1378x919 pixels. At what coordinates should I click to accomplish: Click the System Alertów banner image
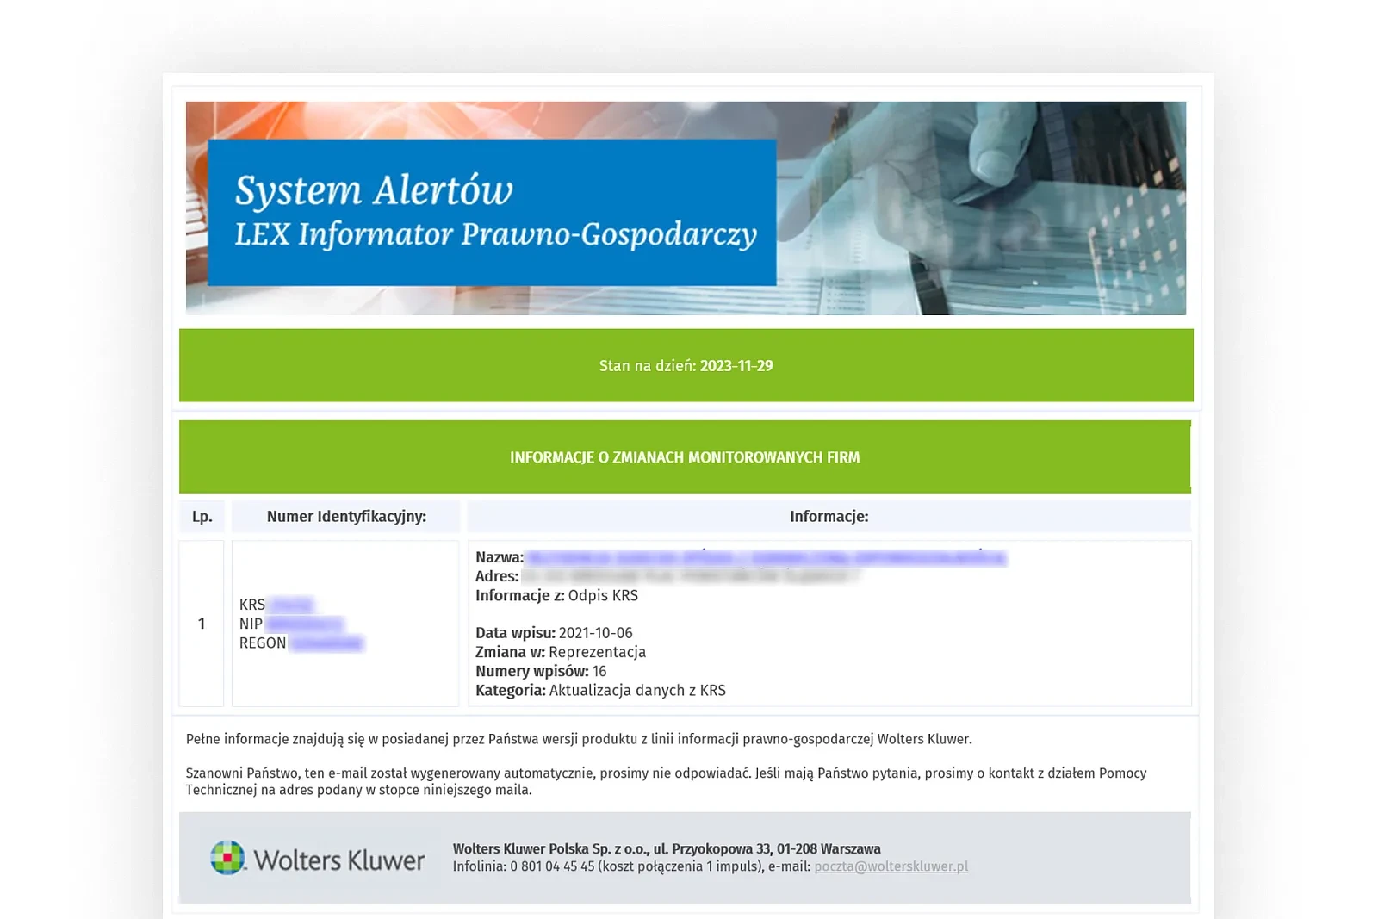click(686, 208)
